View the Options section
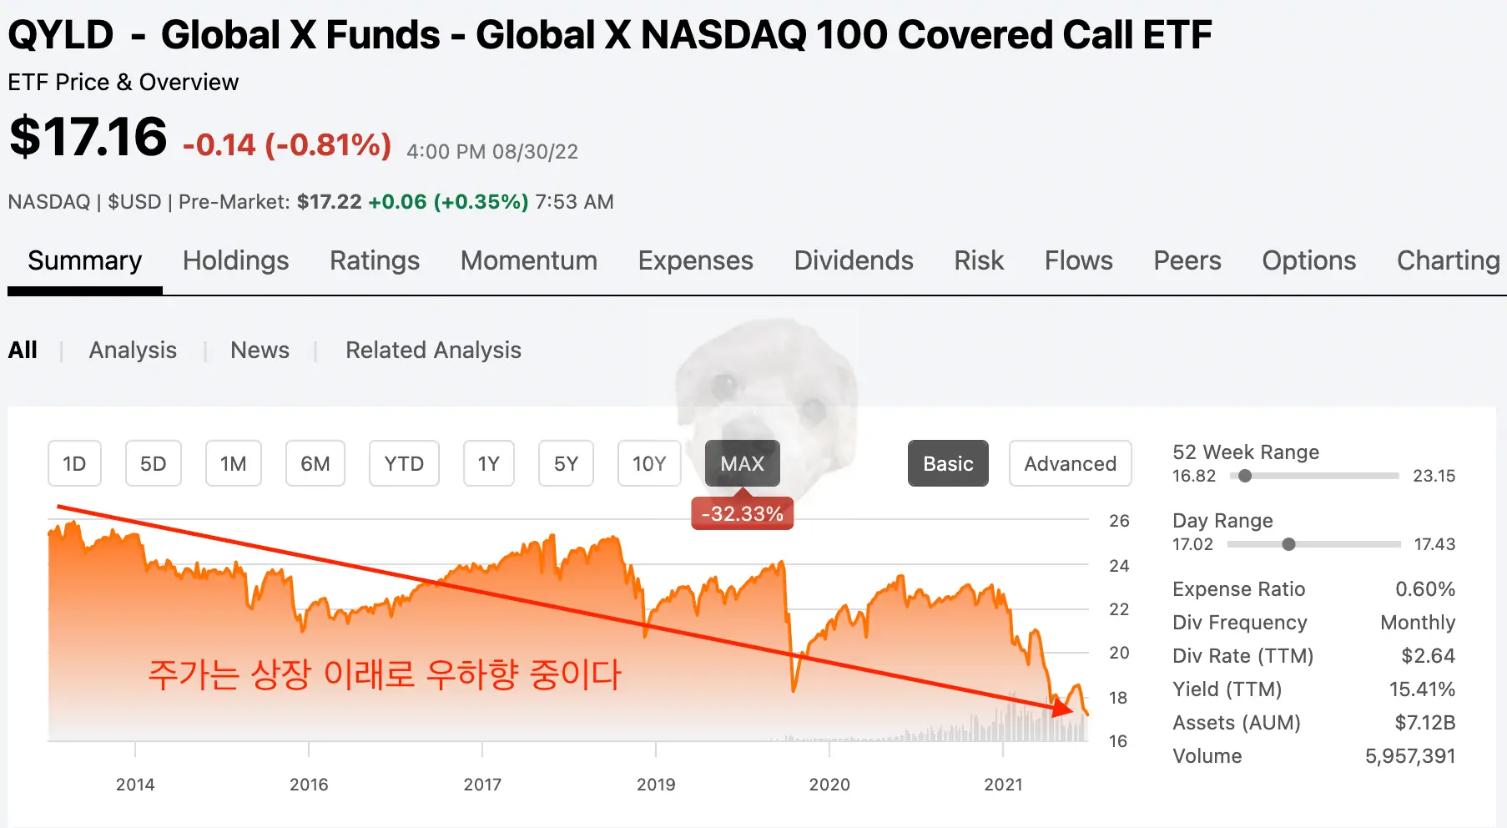The image size is (1507, 828). pos(1308,260)
